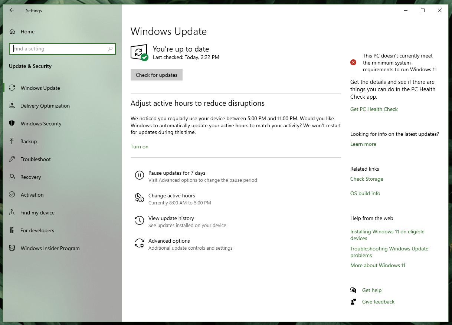Select the For developers icon

tap(12, 230)
